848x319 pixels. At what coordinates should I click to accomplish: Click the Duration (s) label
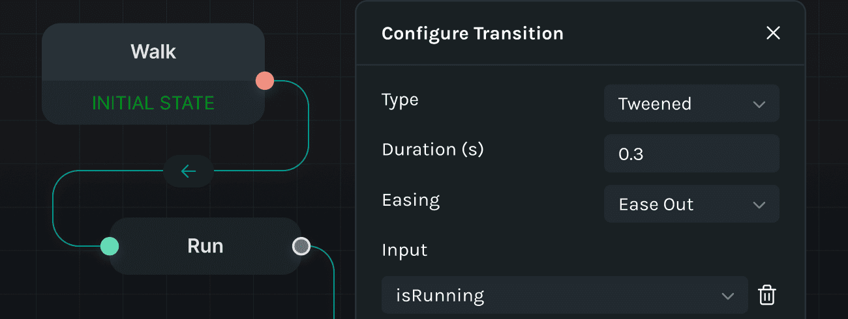[432, 150]
